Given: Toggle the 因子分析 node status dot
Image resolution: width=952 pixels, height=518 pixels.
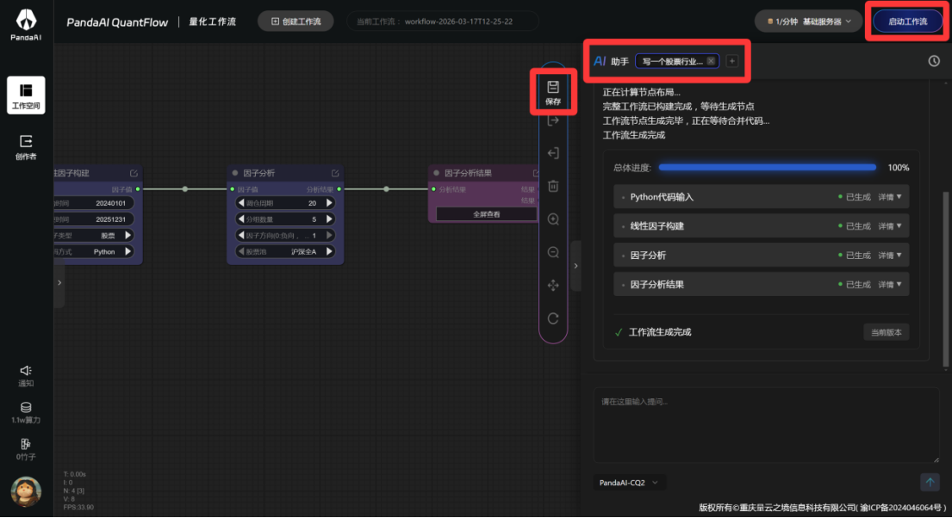Looking at the screenshot, I should [x=235, y=173].
